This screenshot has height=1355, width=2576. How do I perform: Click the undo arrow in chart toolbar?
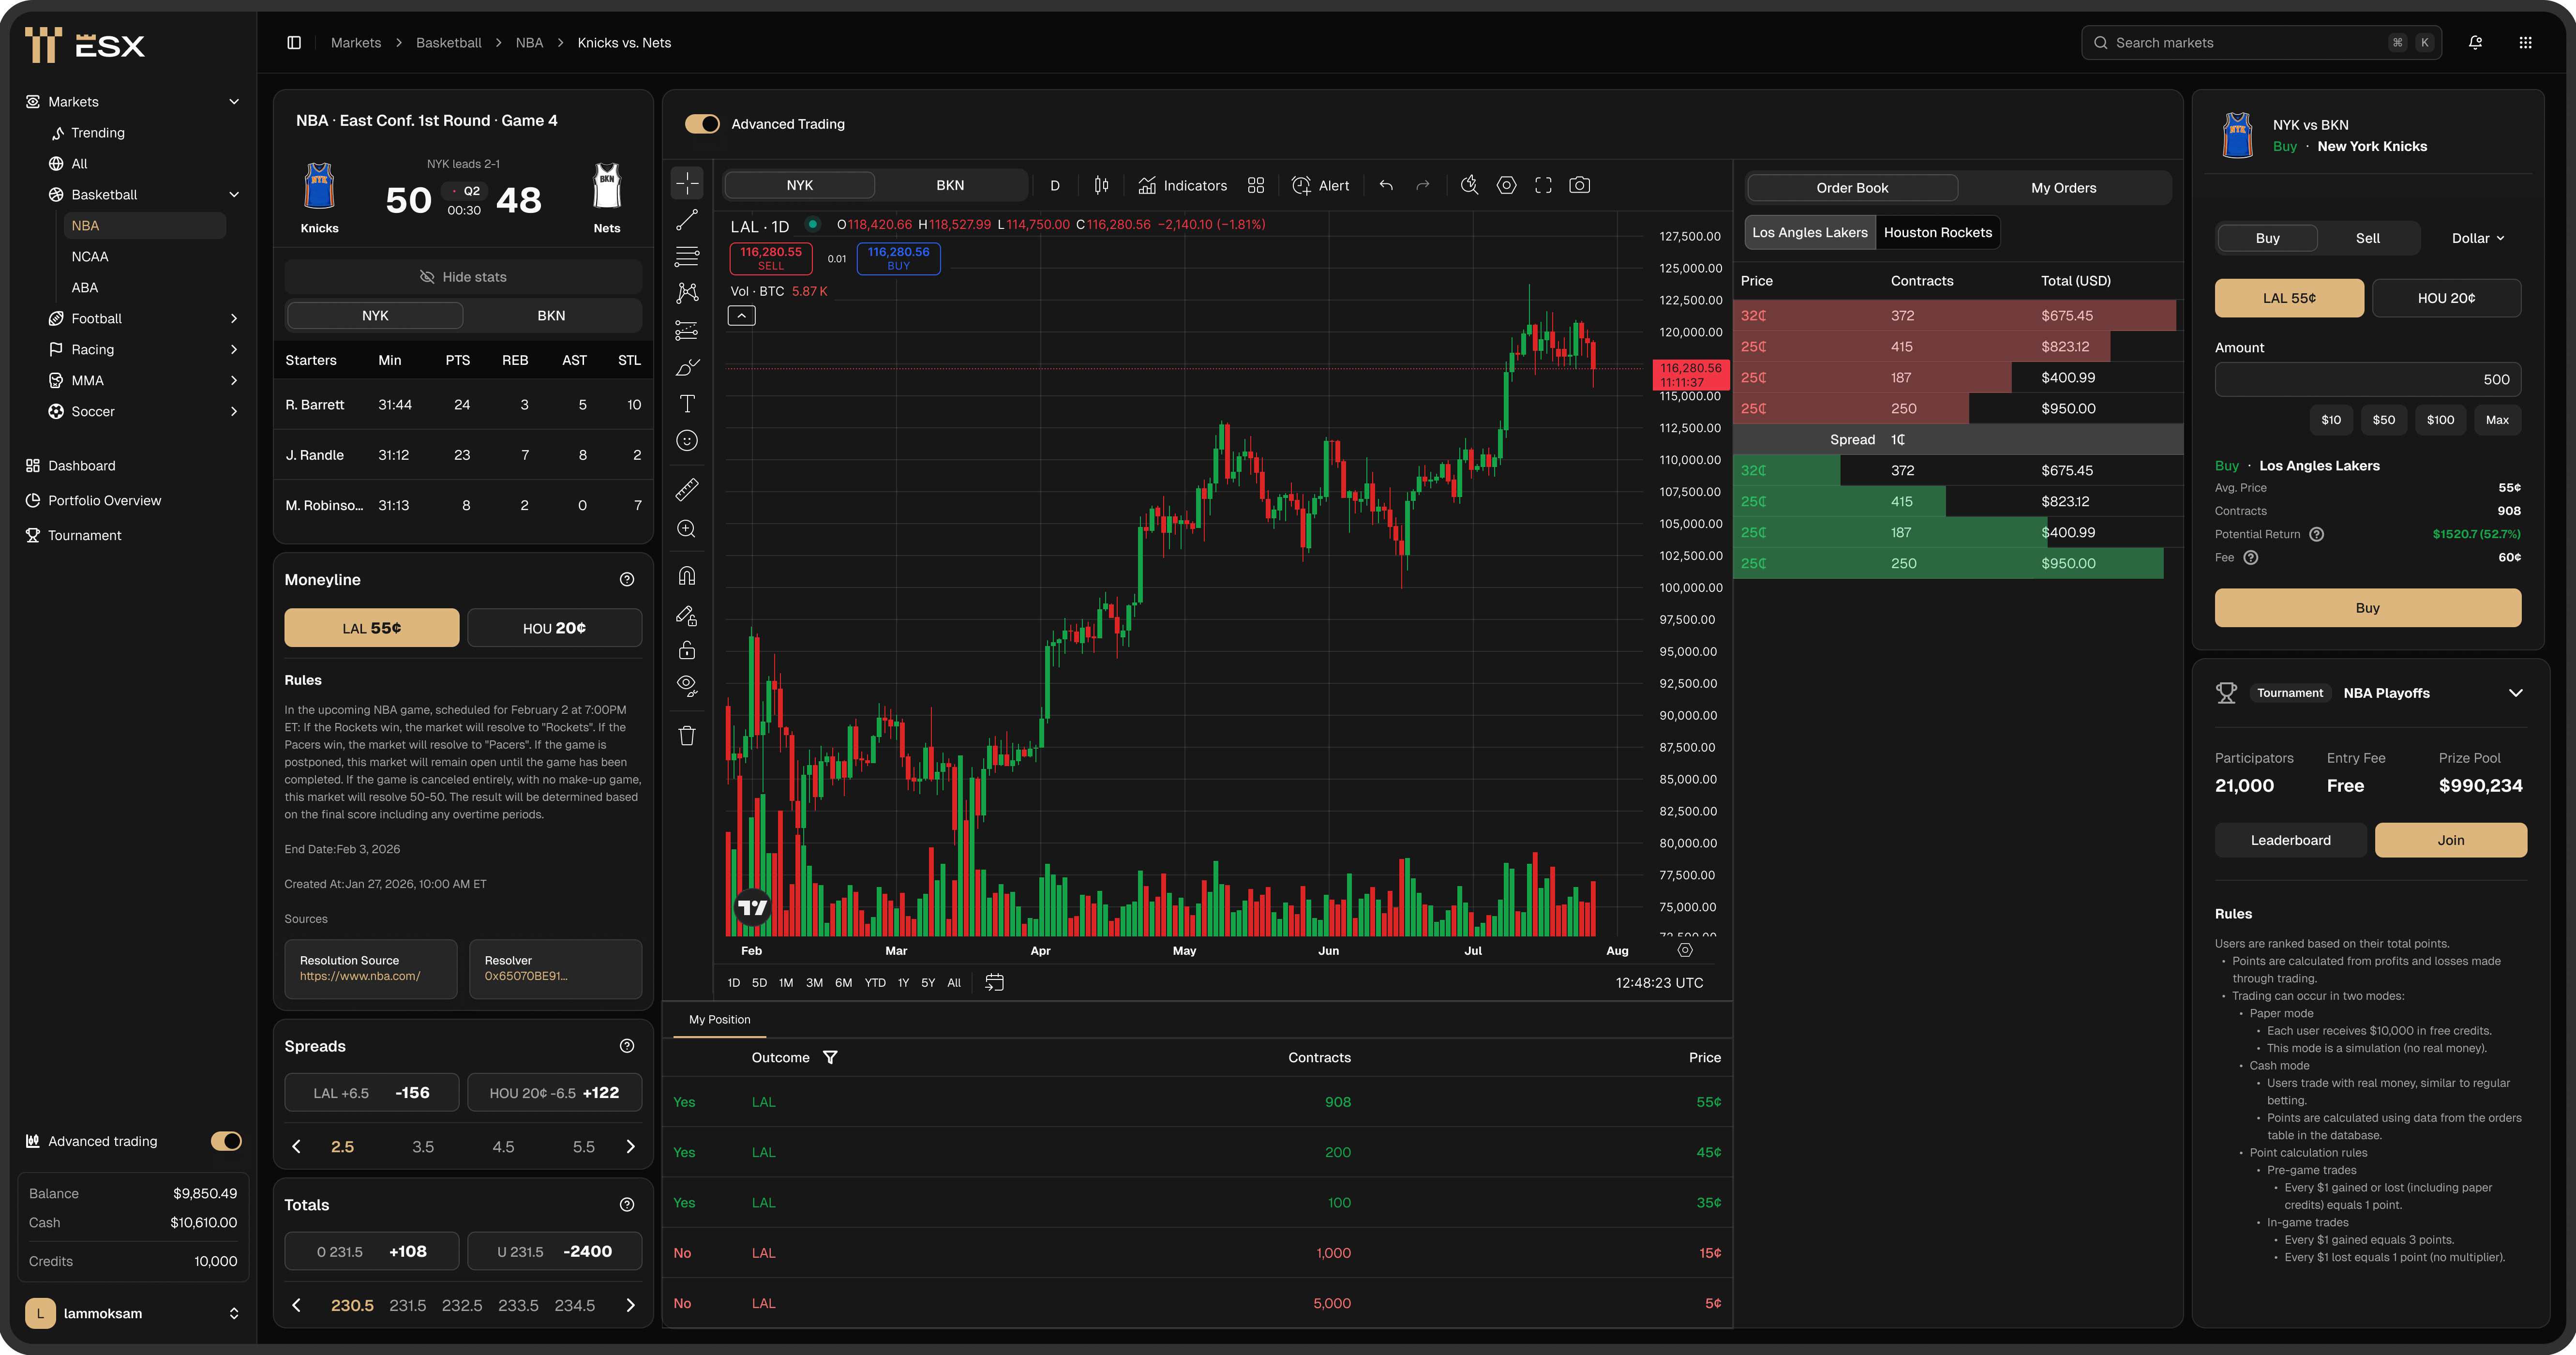pos(1386,185)
